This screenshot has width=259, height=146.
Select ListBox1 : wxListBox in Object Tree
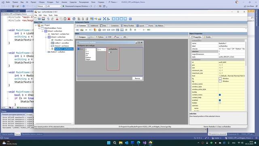pos(62,43)
